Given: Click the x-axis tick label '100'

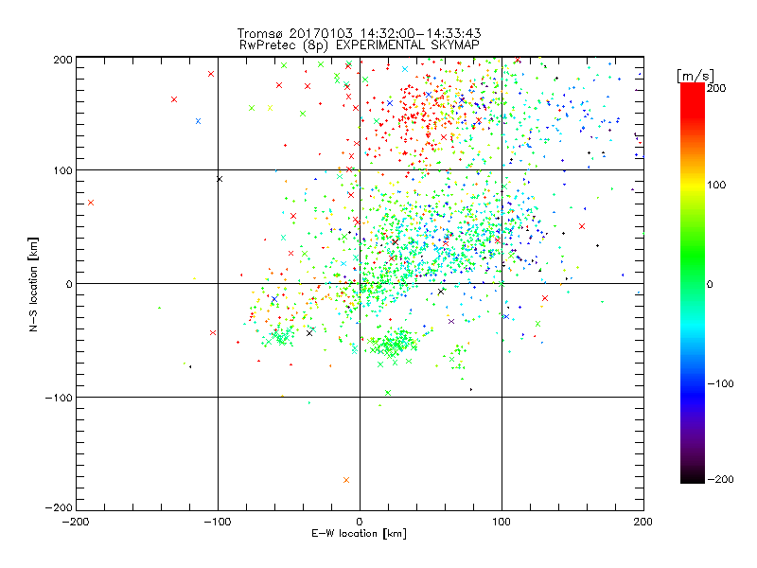Looking at the screenshot, I should [502, 522].
